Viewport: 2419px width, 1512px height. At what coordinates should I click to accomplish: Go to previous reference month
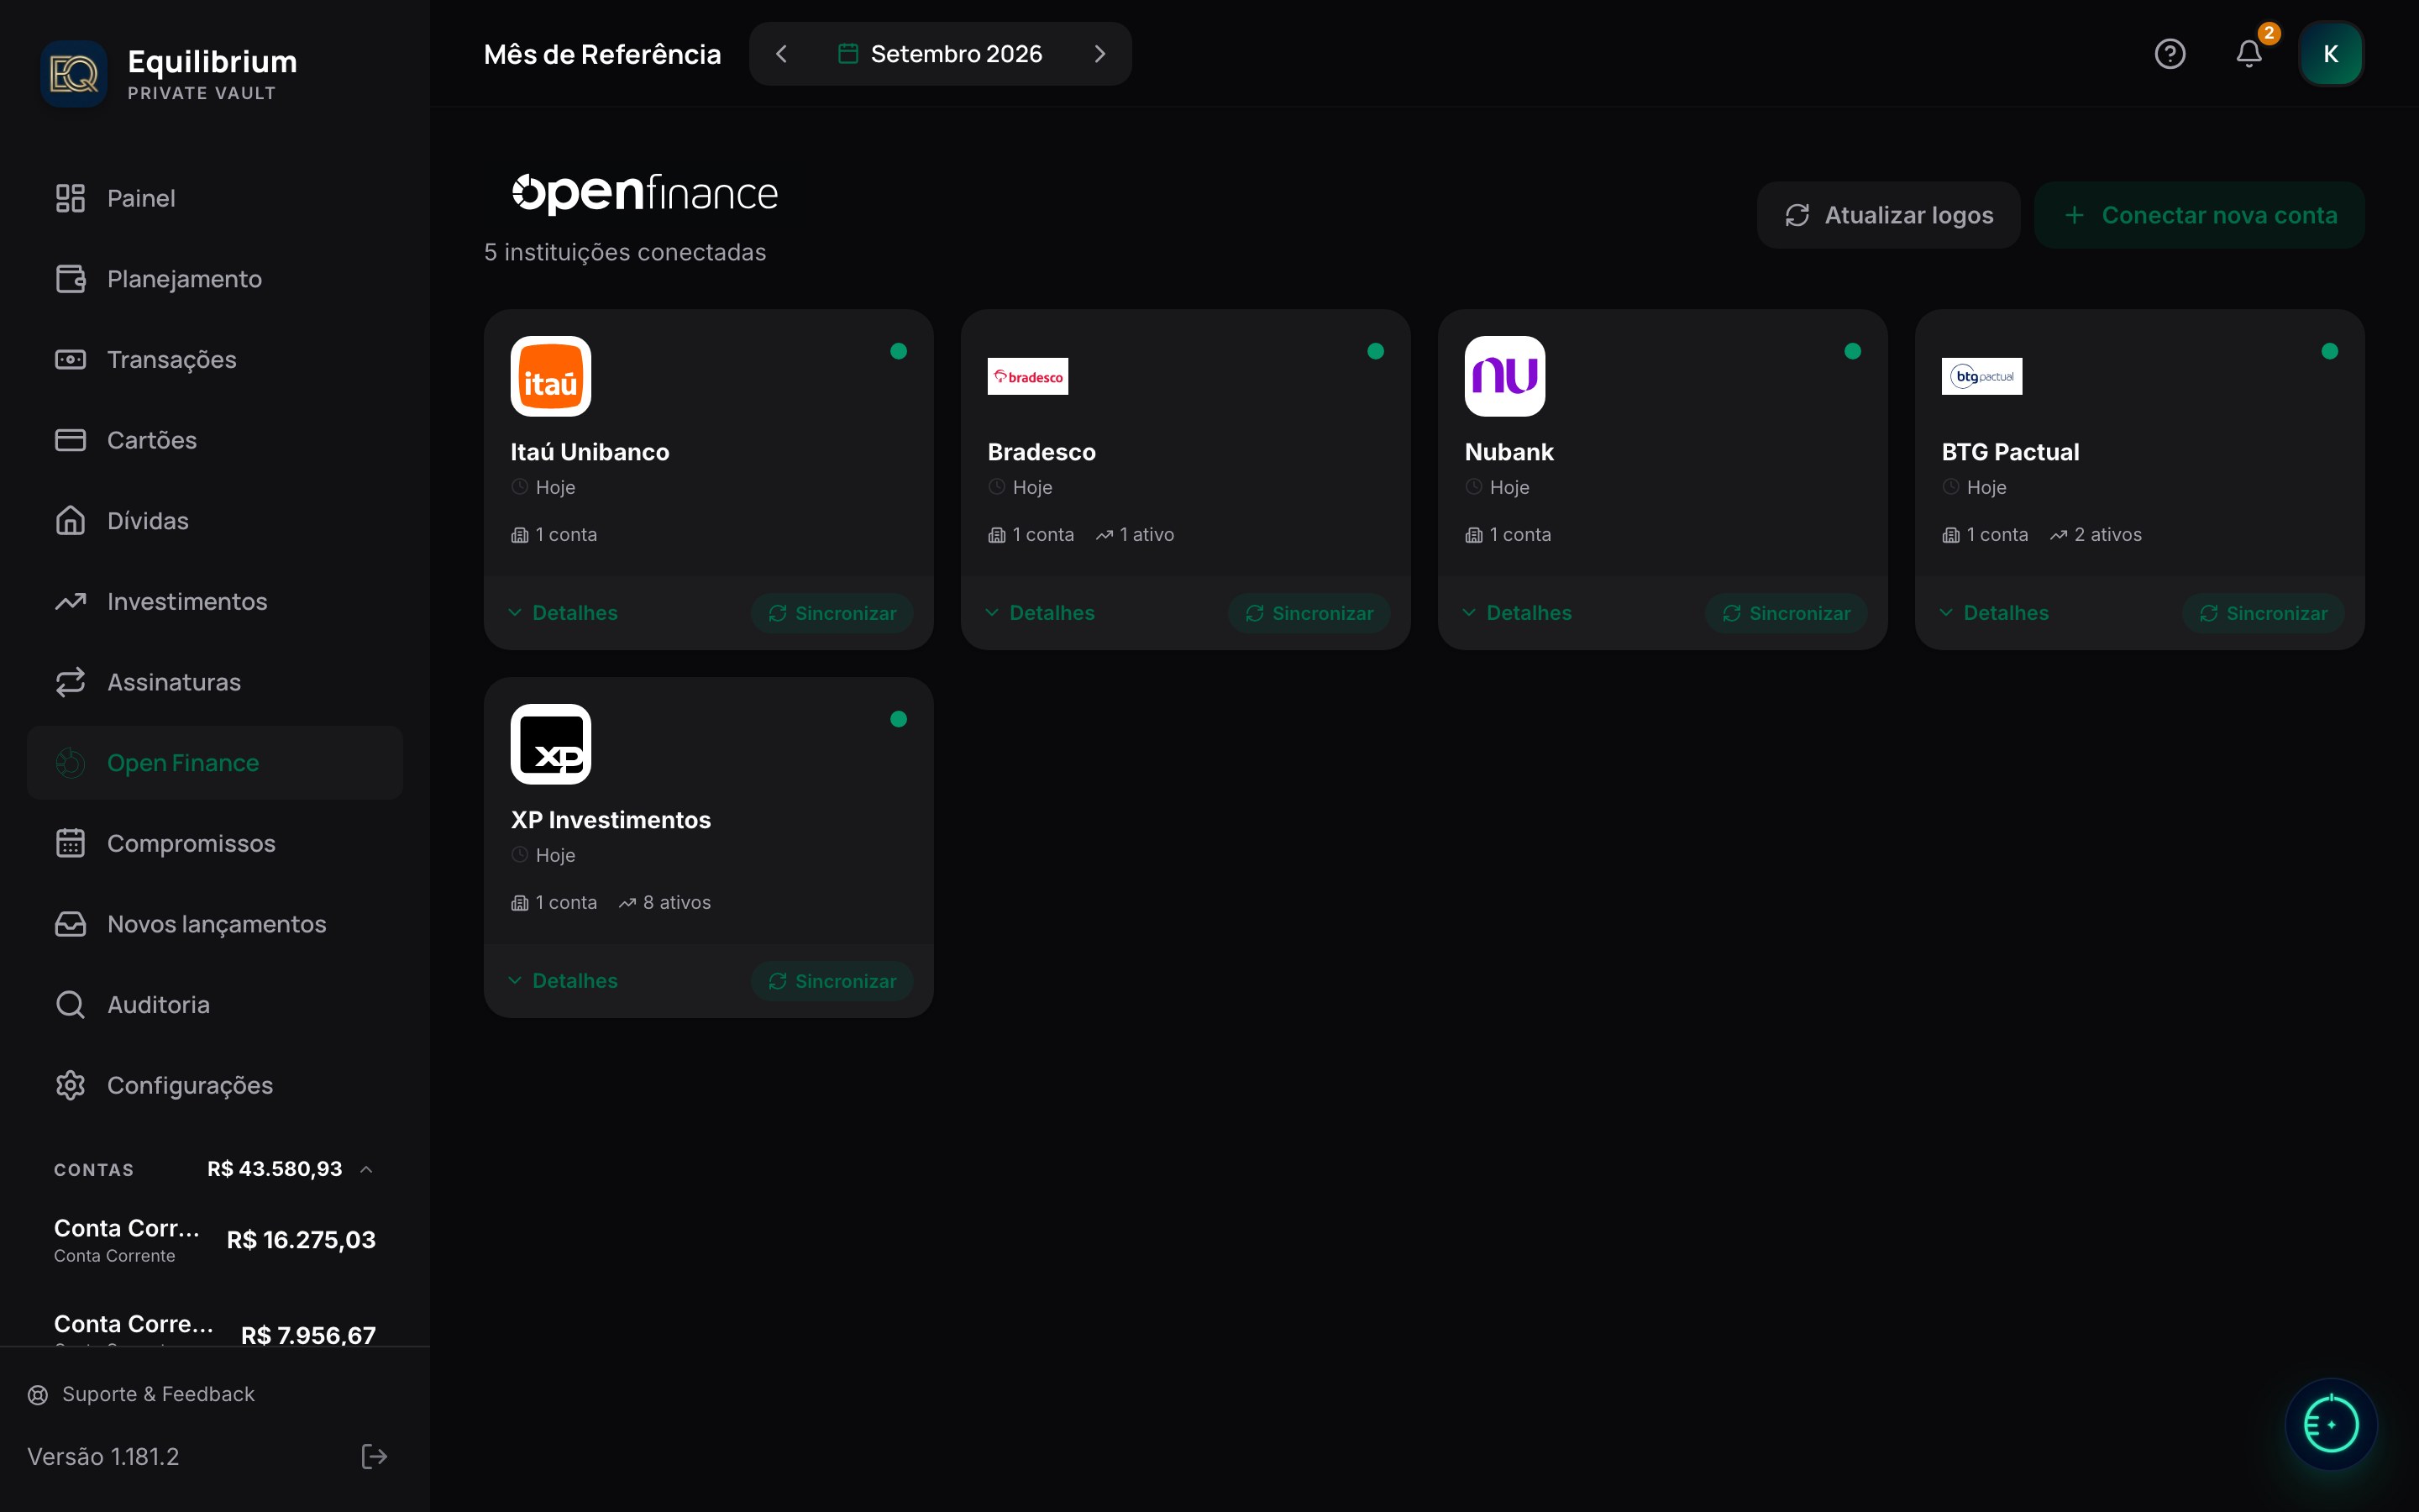coord(782,54)
